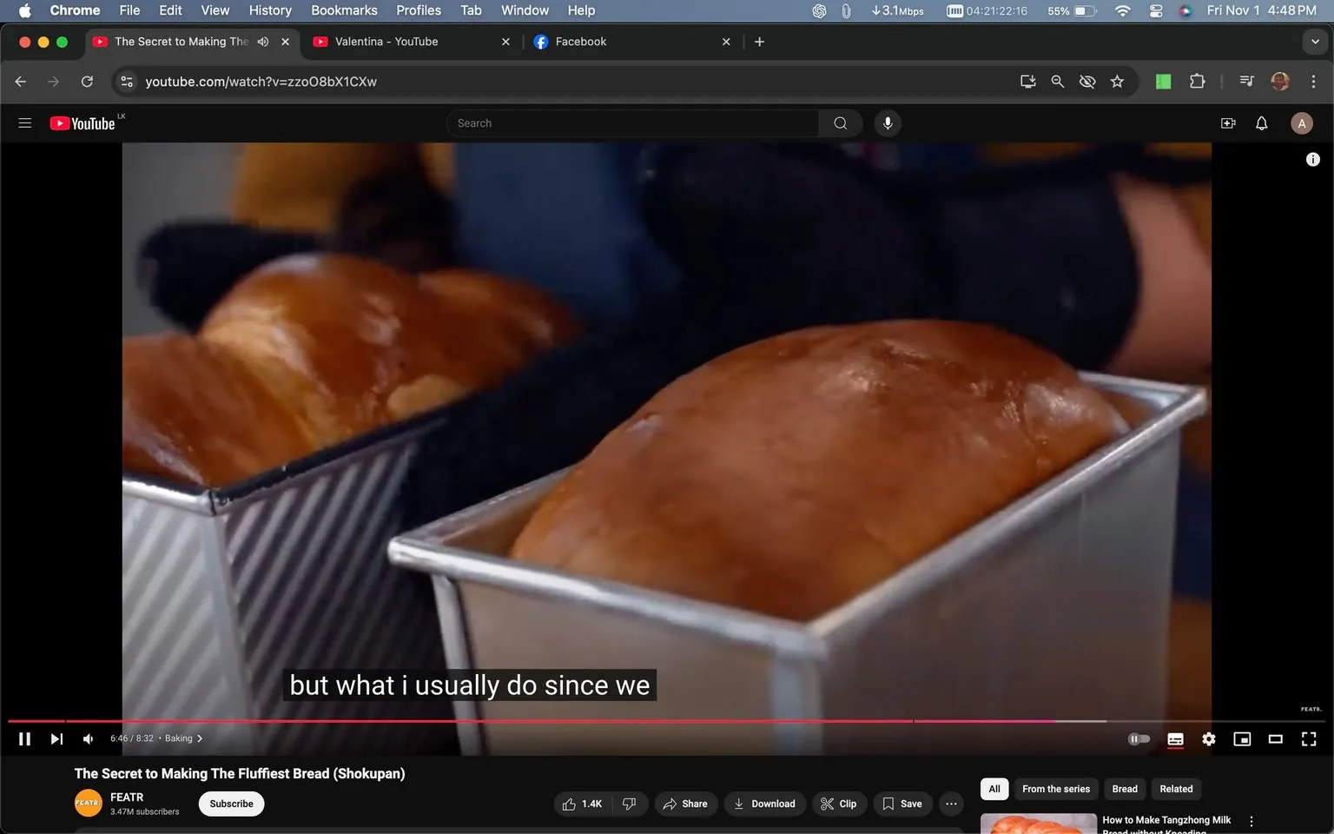Open YouTube notifications bell
This screenshot has height=834, width=1334.
pyautogui.click(x=1260, y=122)
